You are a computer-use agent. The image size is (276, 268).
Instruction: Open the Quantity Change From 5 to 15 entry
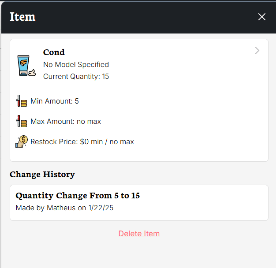[78, 195]
